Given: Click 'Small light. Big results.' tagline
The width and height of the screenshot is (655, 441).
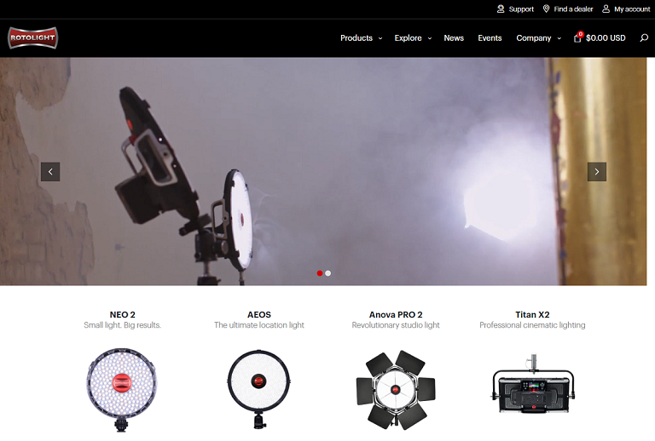Looking at the screenshot, I should tap(123, 325).
